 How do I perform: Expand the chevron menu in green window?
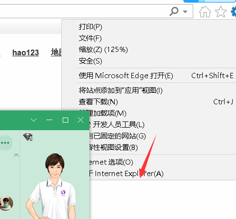(34, 120)
